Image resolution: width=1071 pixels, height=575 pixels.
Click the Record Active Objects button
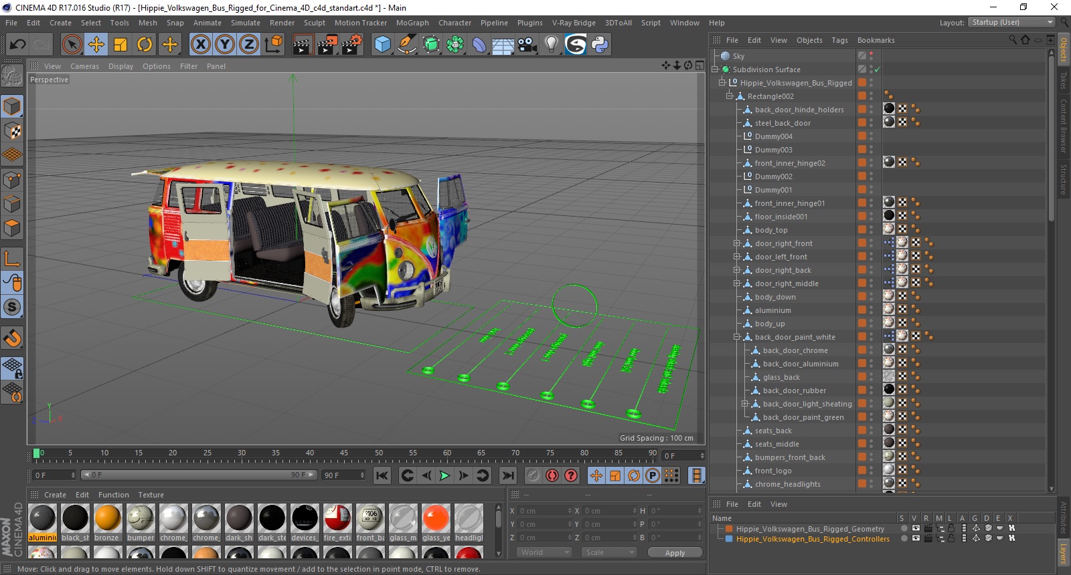coord(533,475)
